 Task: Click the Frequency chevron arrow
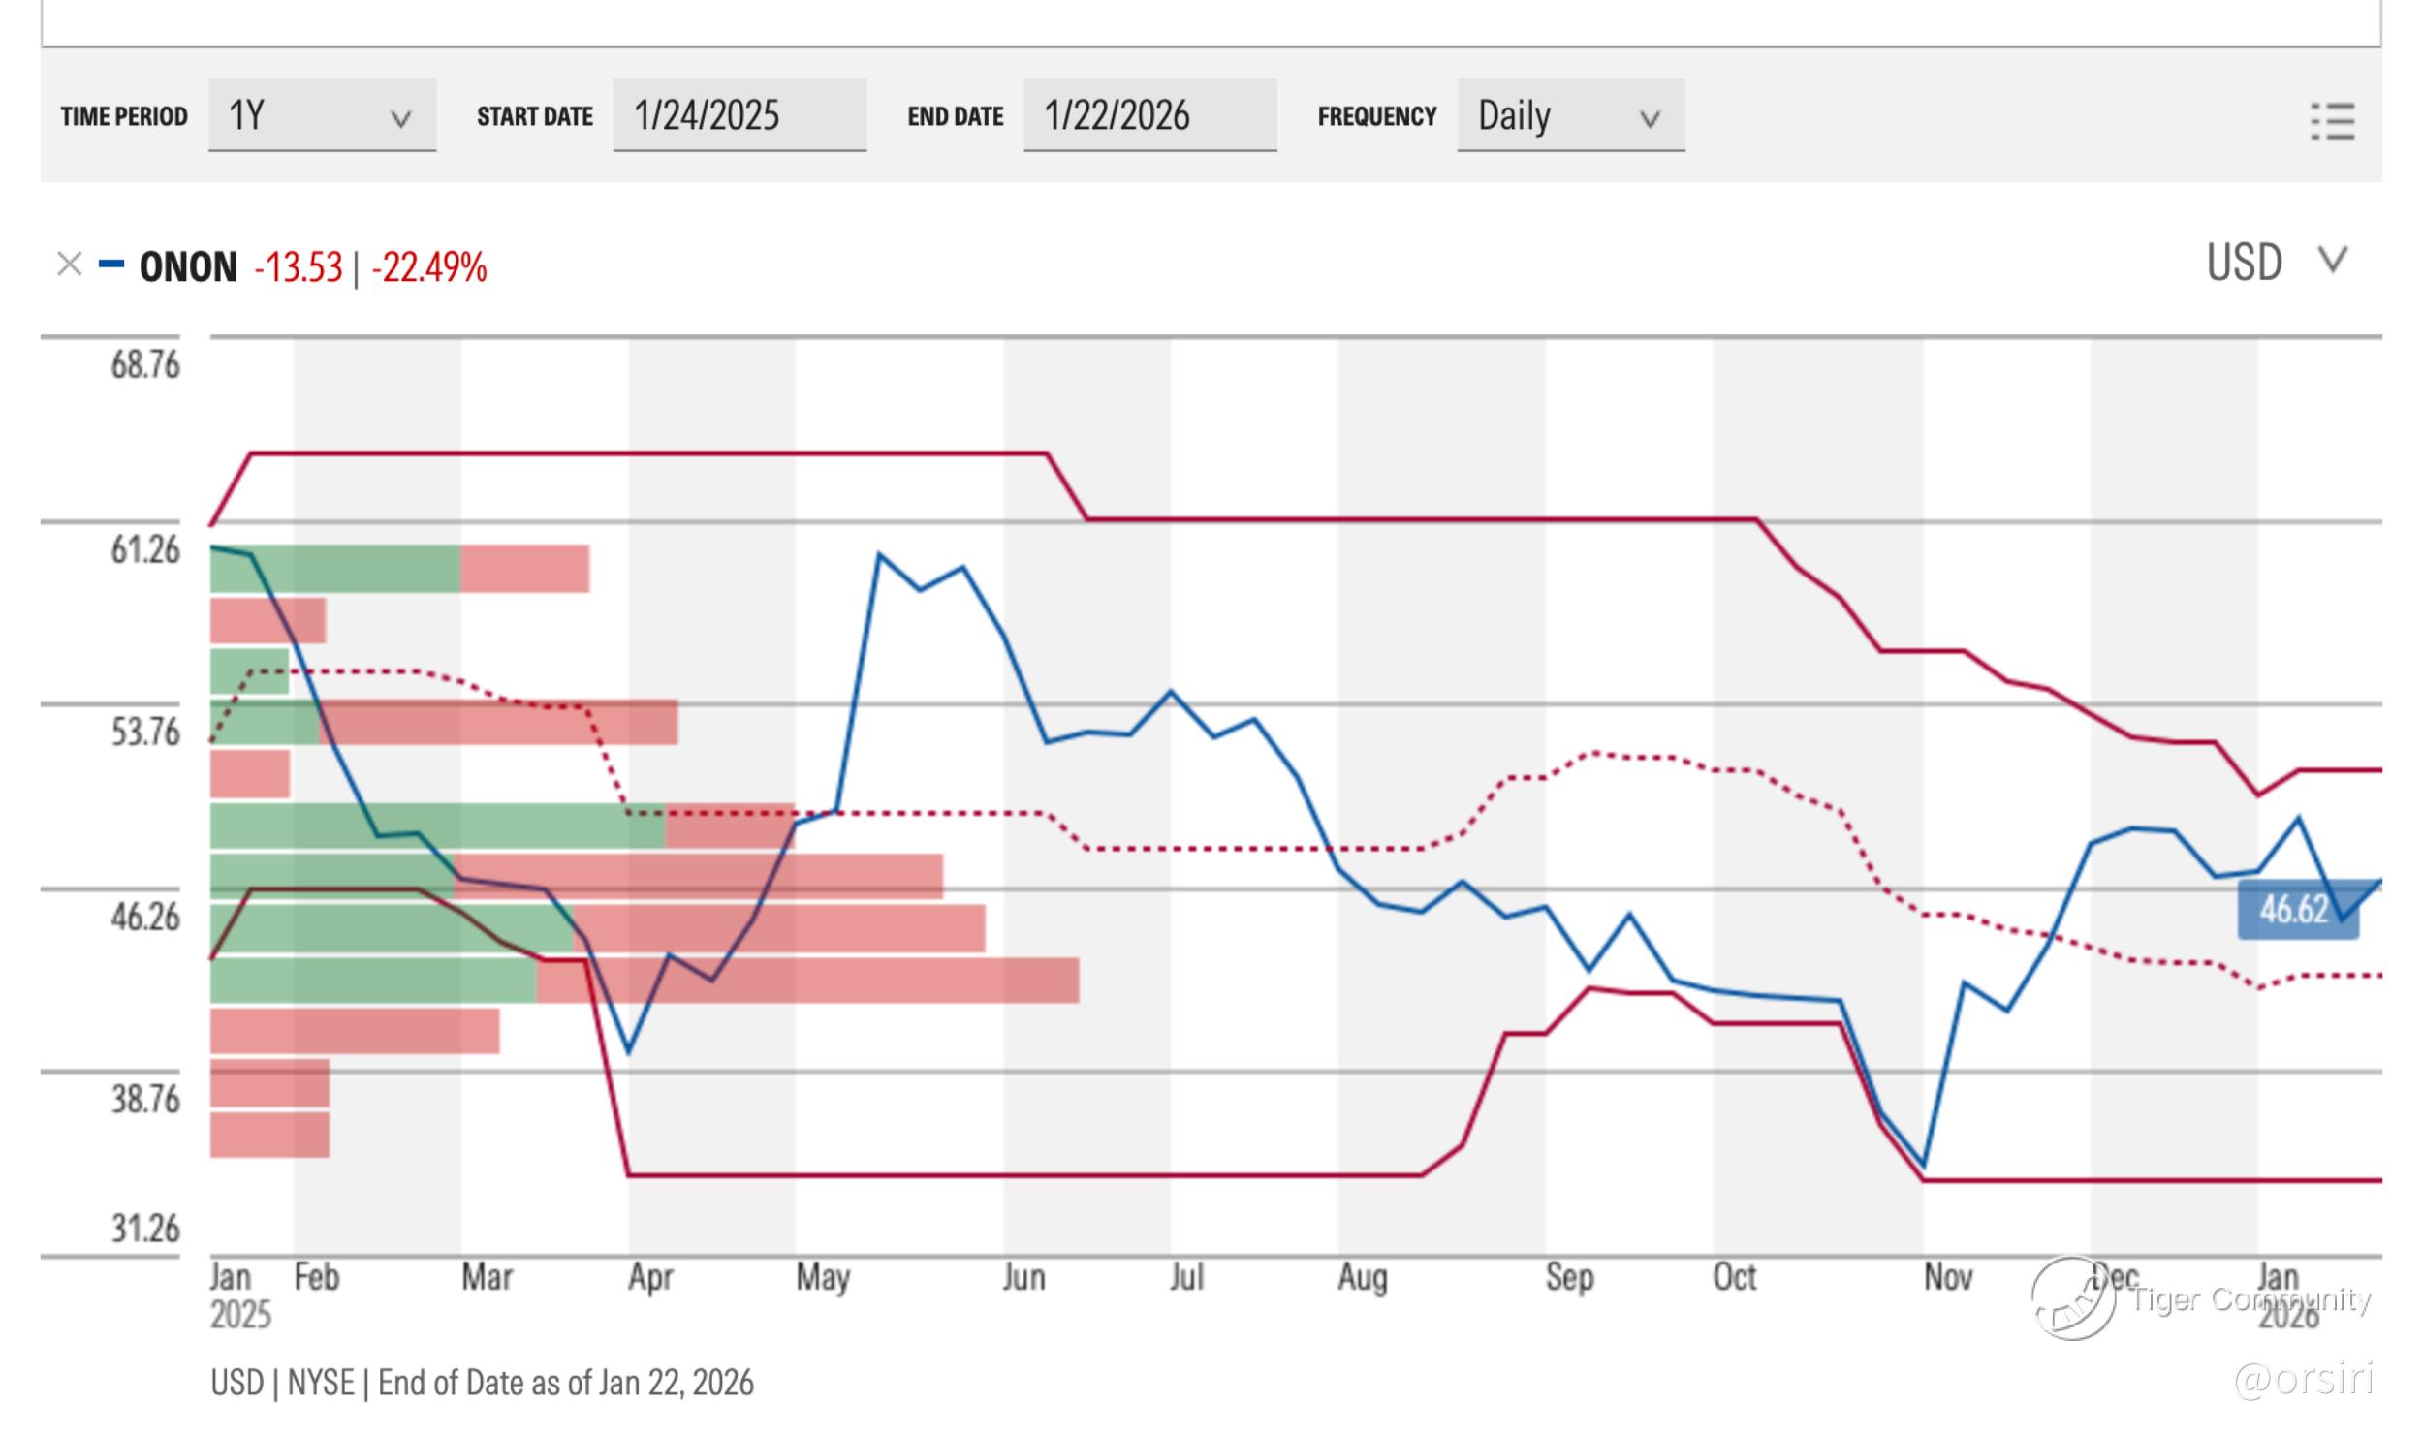coord(1649,119)
